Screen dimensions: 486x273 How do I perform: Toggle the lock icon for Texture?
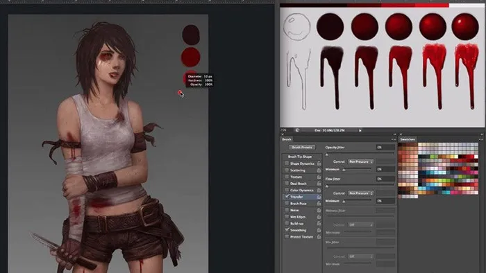(319, 177)
